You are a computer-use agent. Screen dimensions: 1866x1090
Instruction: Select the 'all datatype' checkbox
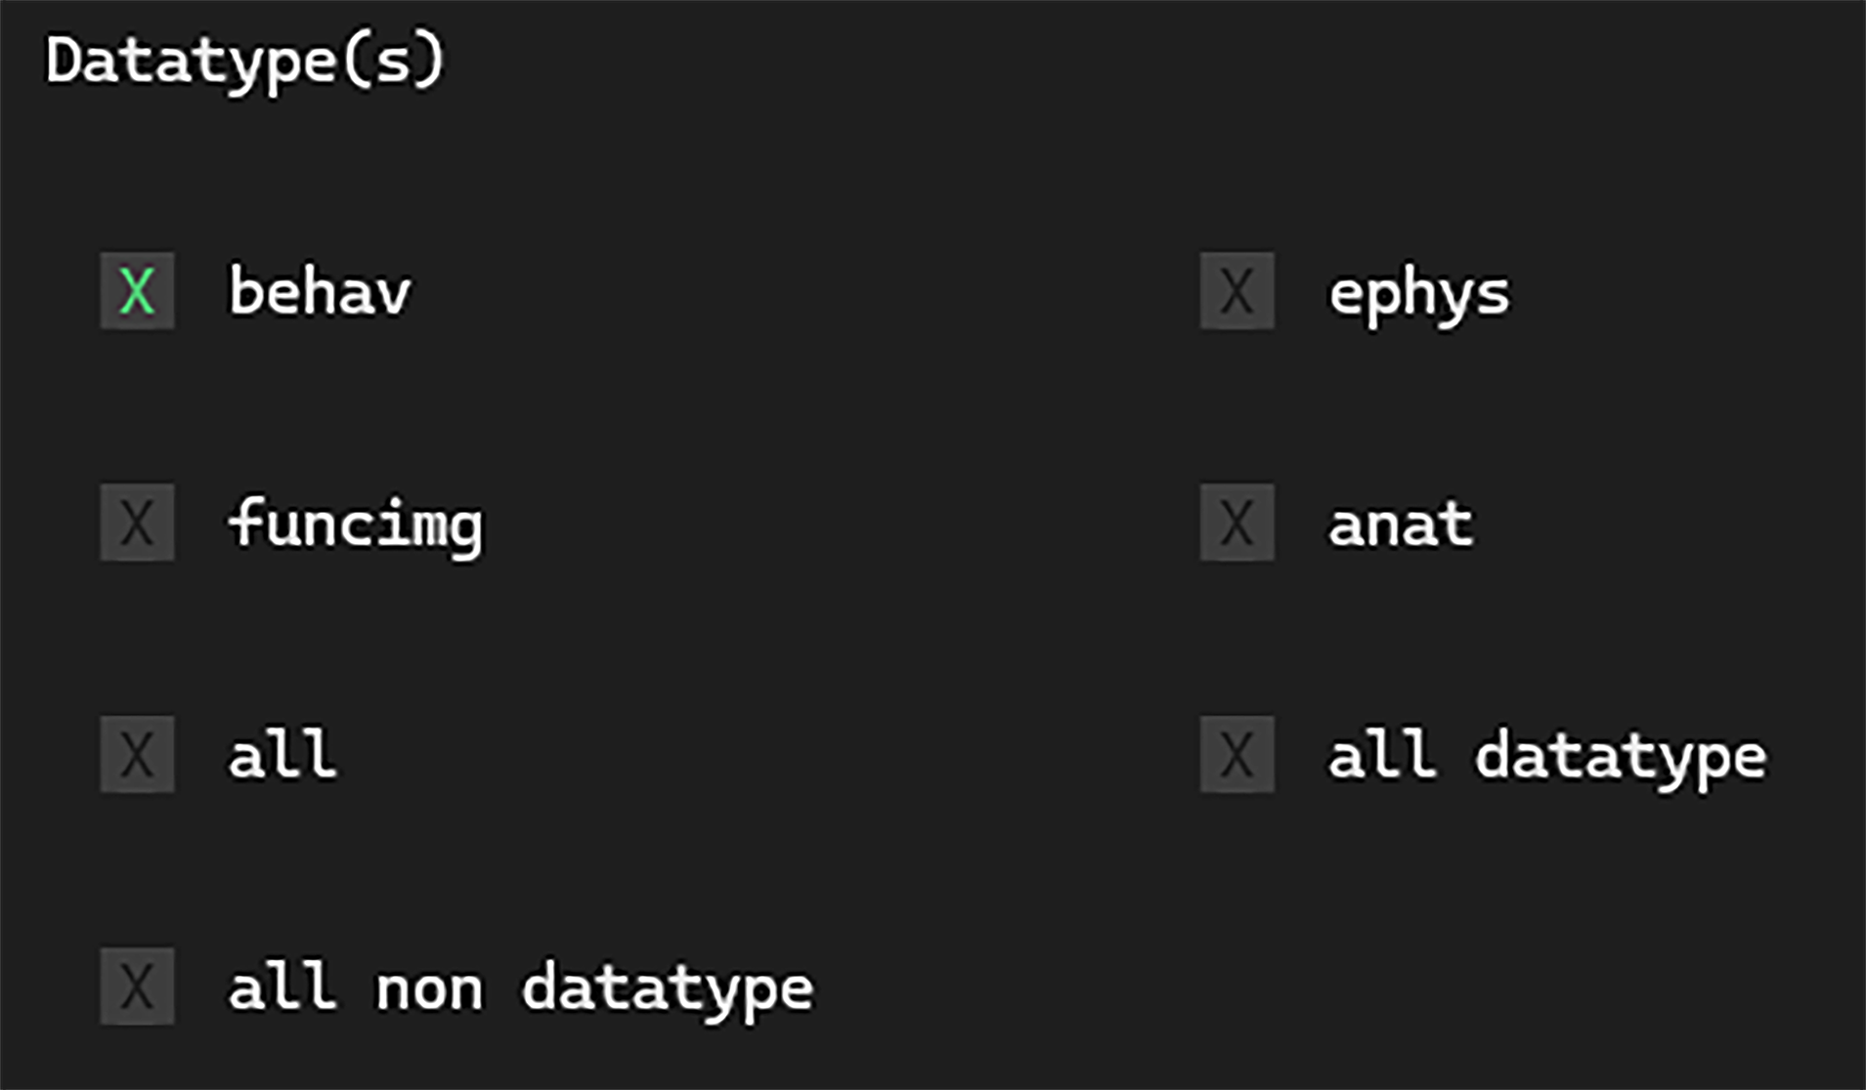tap(1237, 754)
